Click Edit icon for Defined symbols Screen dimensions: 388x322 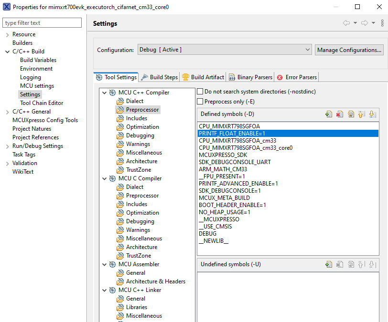click(351, 114)
